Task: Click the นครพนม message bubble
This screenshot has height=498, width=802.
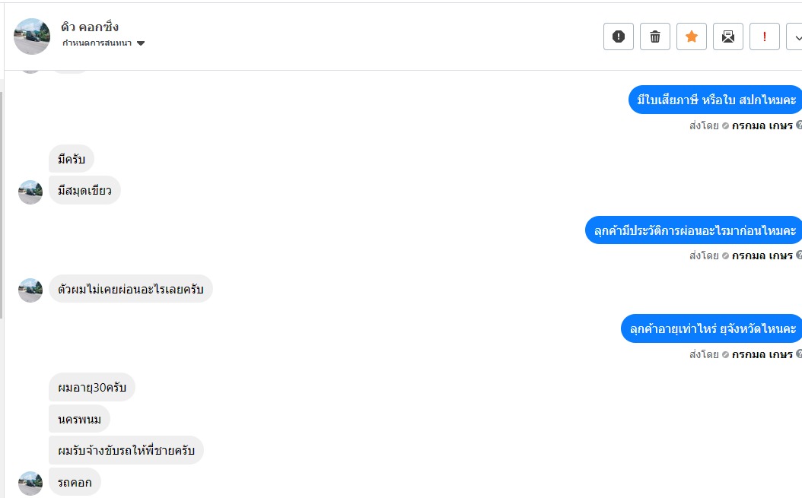Action: (x=80, y=419)
